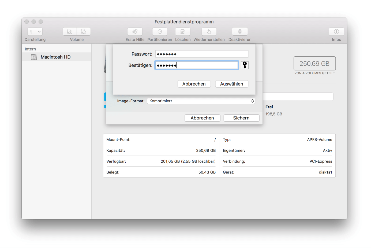The image size is (371, 248).
Task: Click the Eigentümer value Aktiv
Action: pyautogui.click(x=327, y=150)
